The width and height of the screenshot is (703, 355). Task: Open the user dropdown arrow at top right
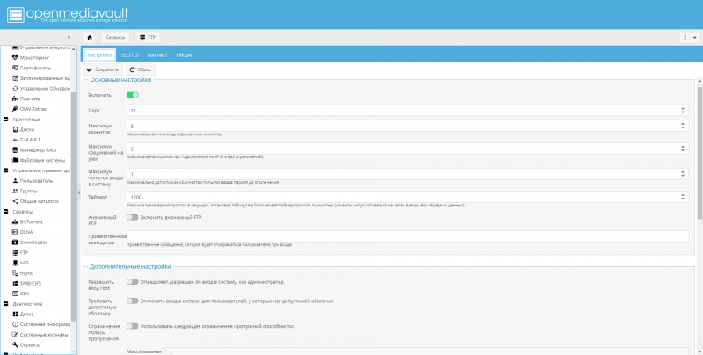tap(695, 38)
